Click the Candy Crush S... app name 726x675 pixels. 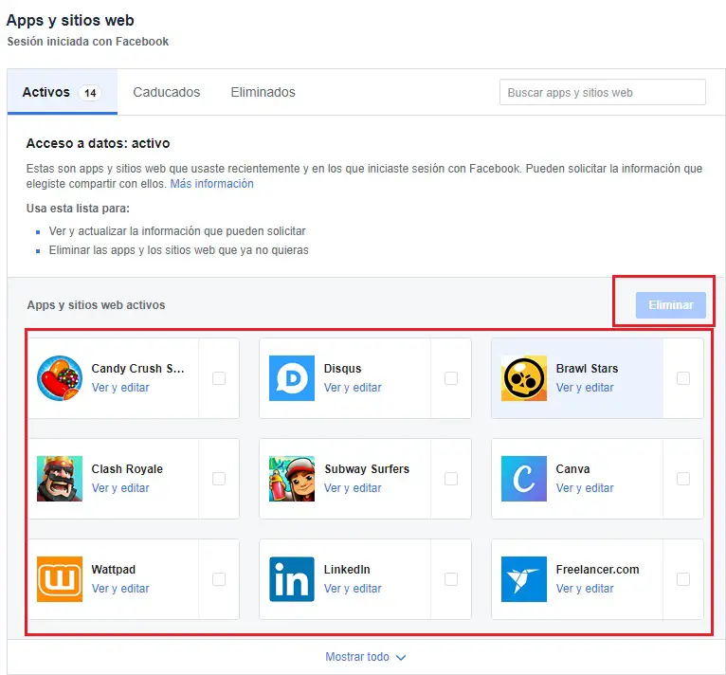tap(138, 368)
